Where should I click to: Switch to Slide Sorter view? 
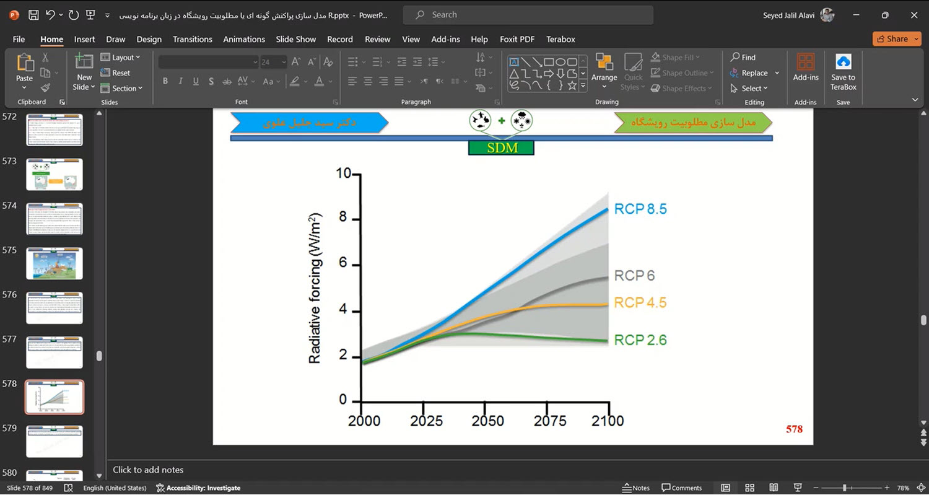[749, 488]
